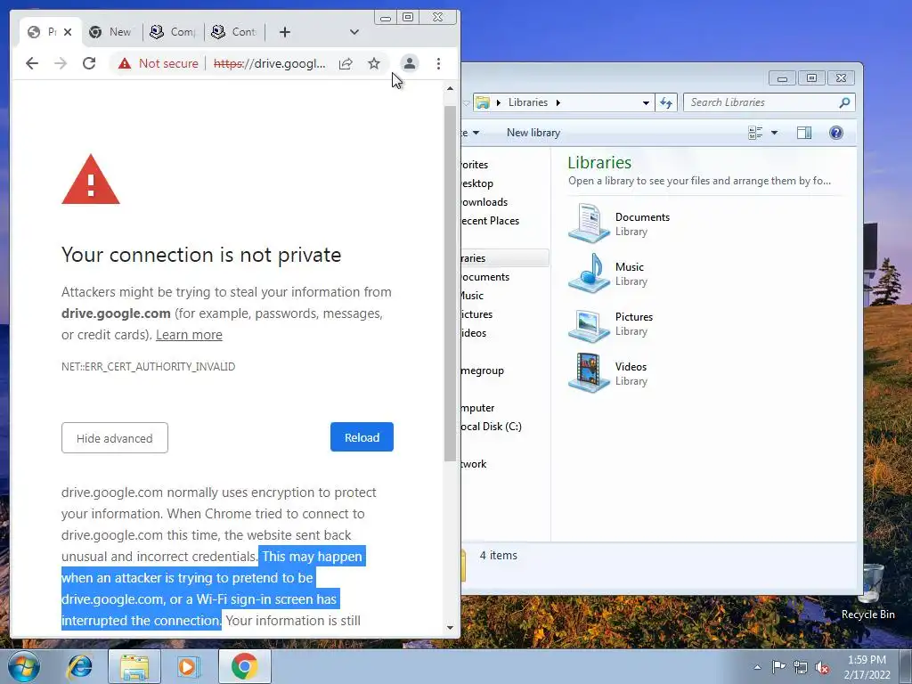Refresh Explorer address bar
912x684 pixels.
666,103
